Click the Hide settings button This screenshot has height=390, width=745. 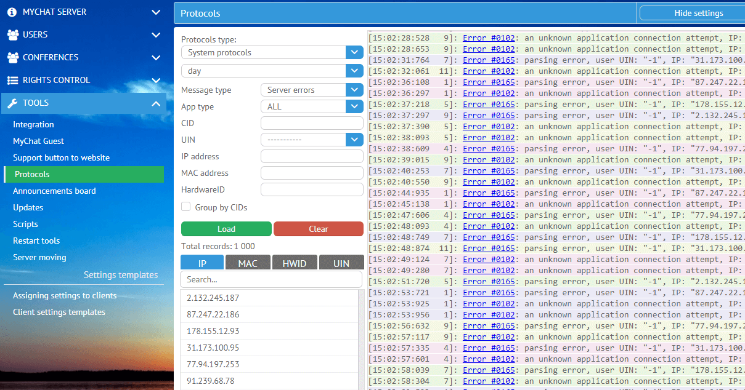[692, 13]
